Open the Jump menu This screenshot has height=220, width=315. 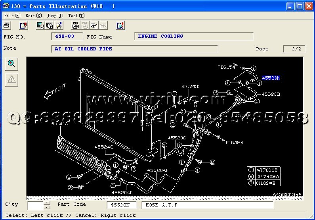click(x=55, y=15)
